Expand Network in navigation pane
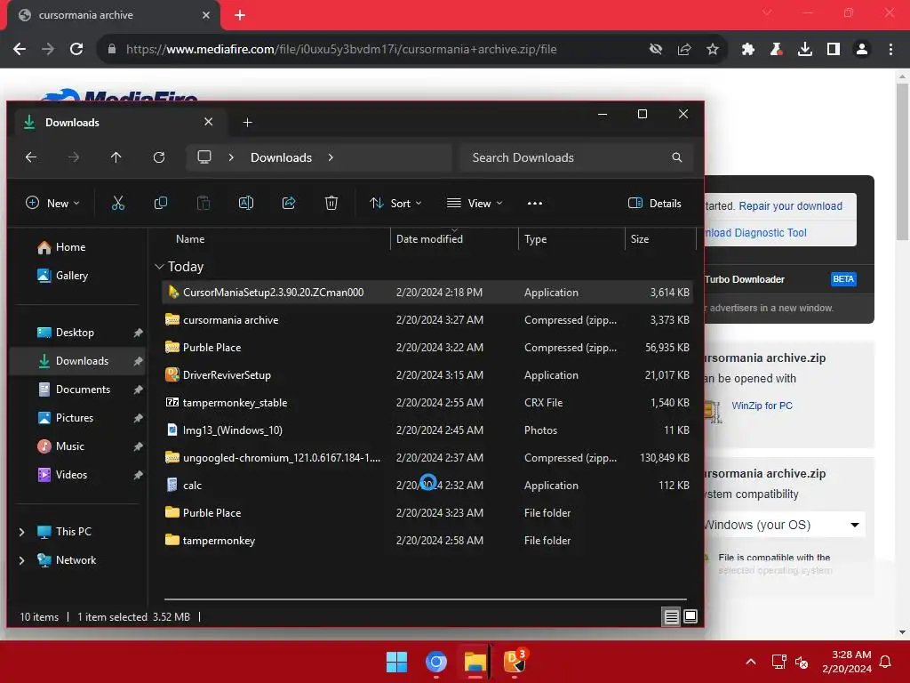 (22, 560)
